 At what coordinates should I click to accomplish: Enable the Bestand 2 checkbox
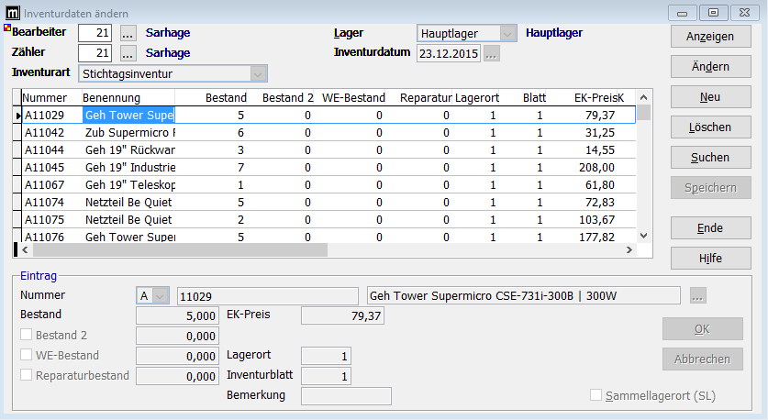(26, 336)
